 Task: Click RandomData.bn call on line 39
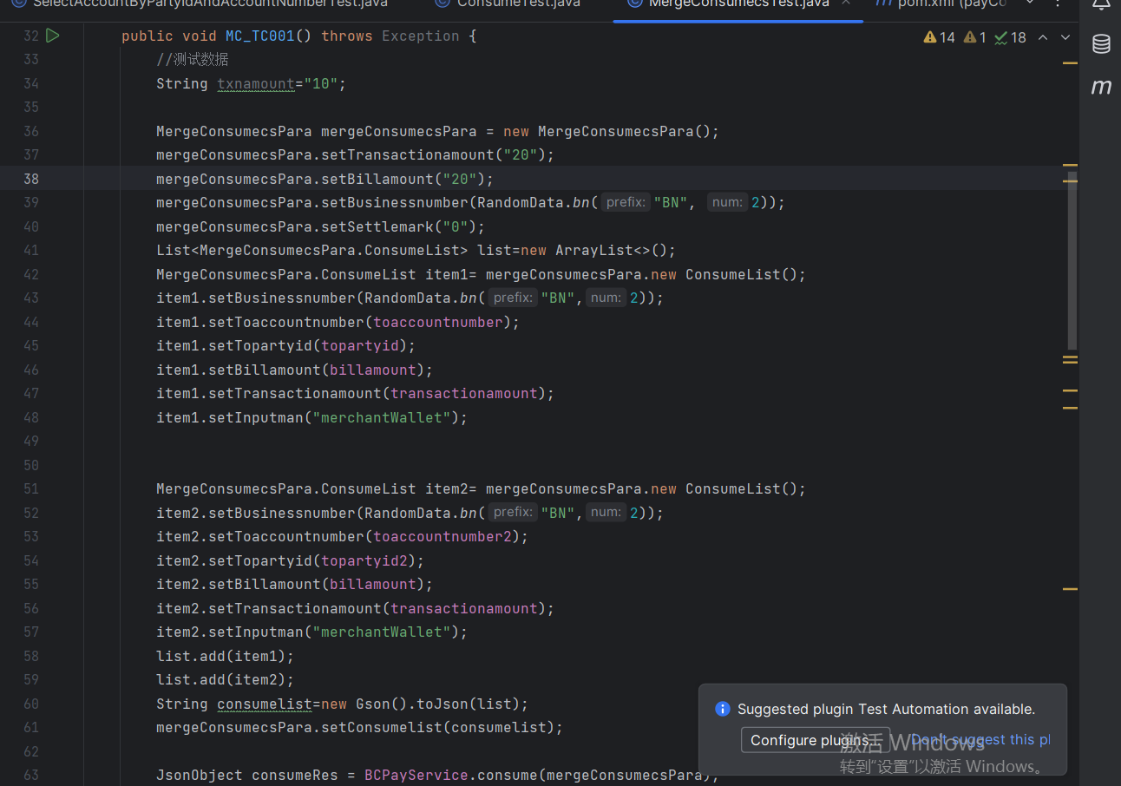pos(534,202)
